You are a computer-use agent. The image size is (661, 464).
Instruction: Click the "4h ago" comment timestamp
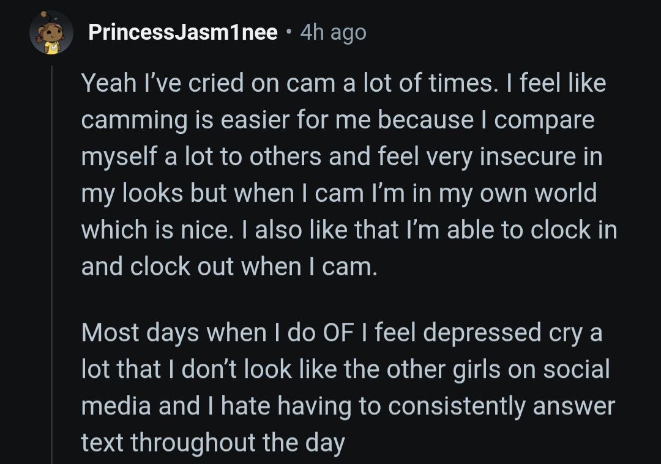click(x=333, y=32)
